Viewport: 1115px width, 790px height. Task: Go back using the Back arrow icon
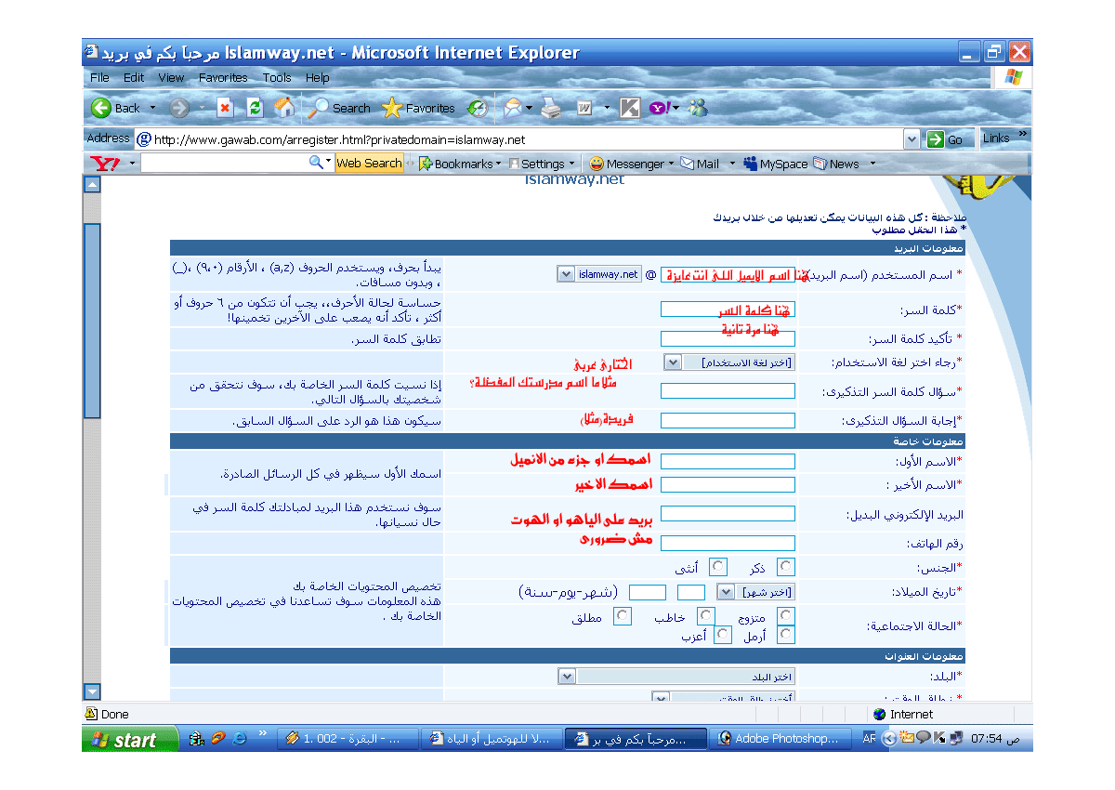pos(101,108)
